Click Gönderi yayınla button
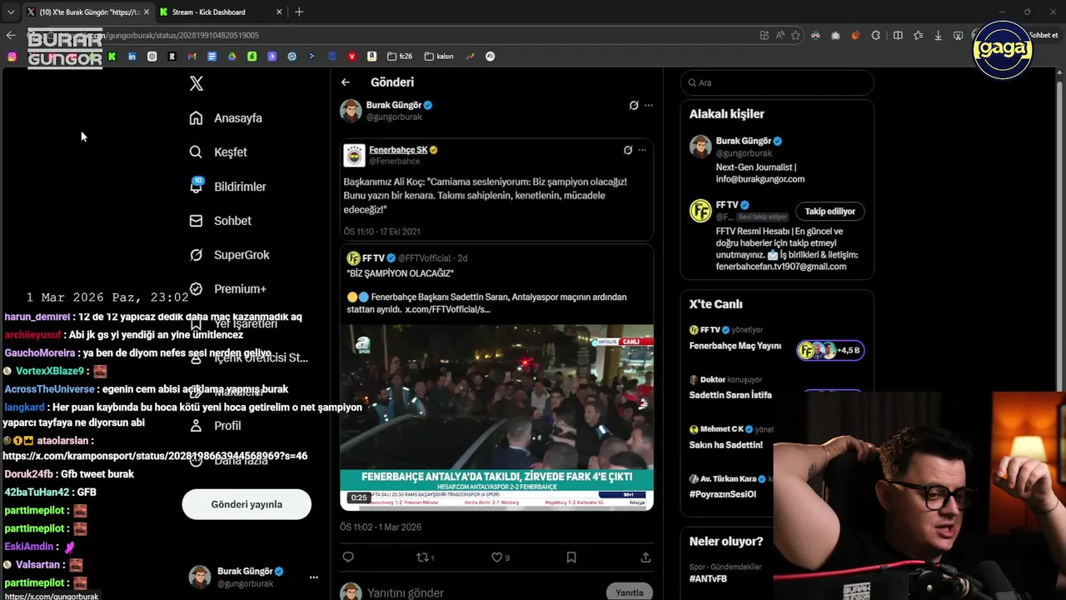Image resolution: width=1066 pixels, height=600 pixels. pos(247,504)
